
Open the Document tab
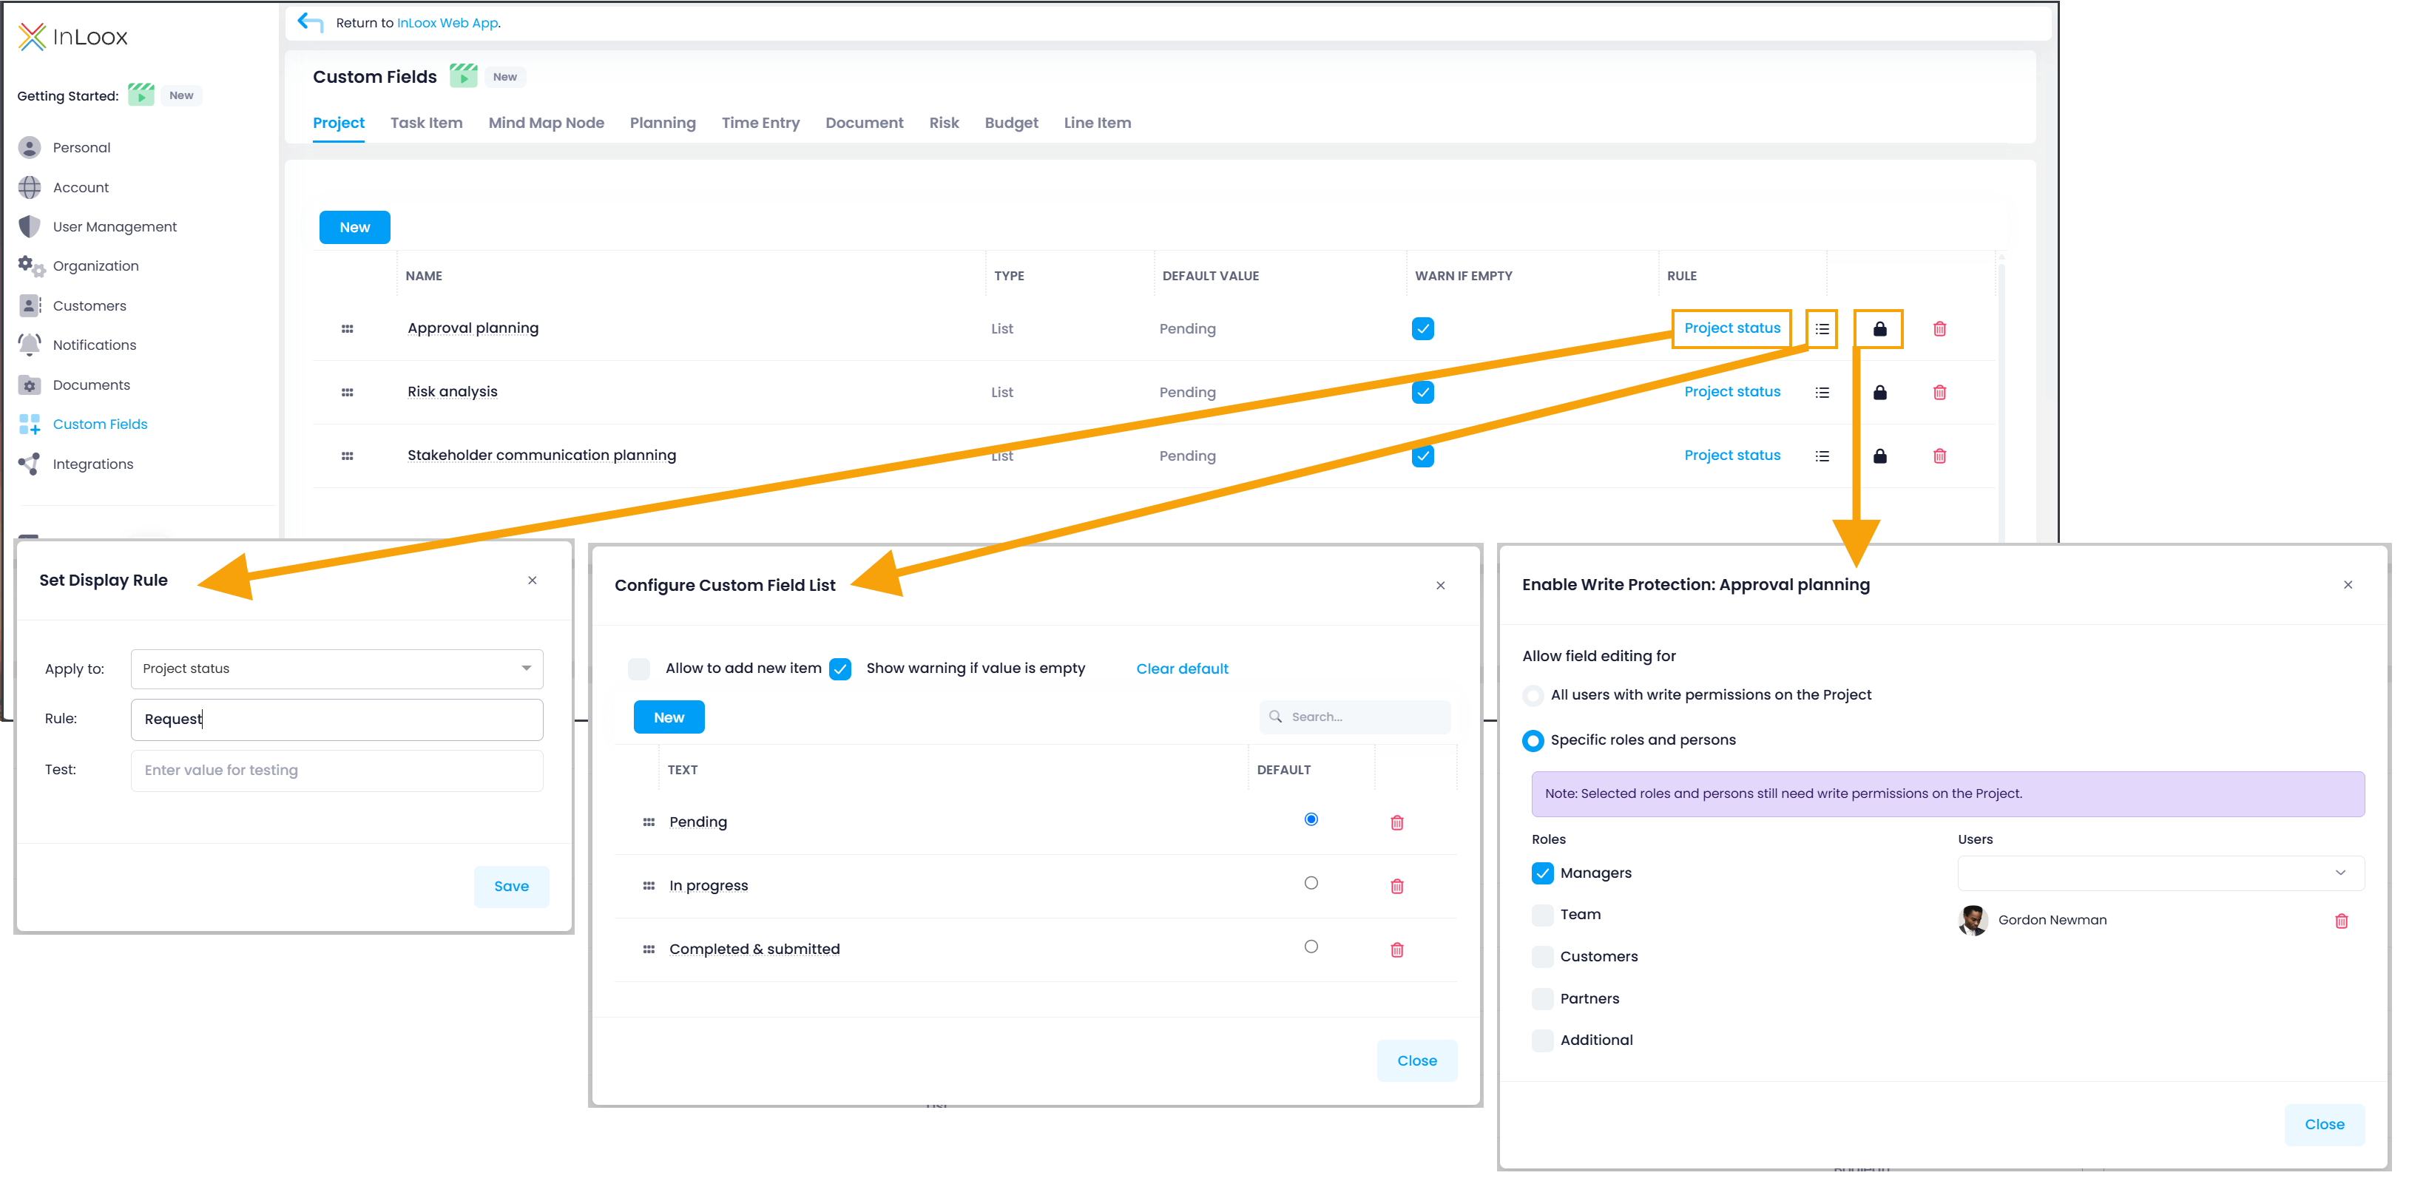tap(864, 123)
